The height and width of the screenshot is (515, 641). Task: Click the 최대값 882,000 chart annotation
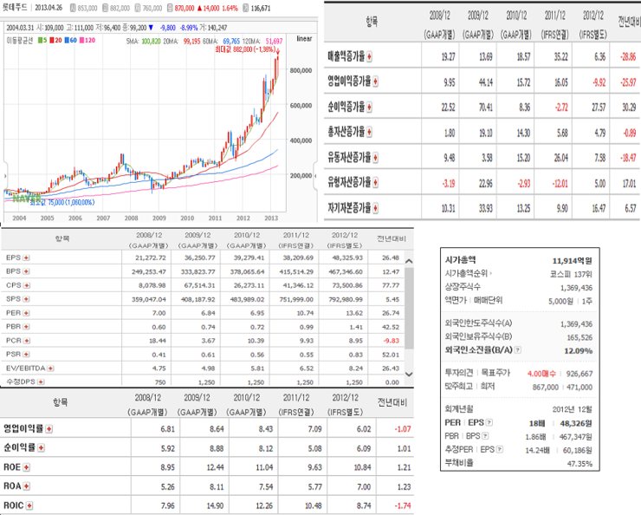tap(245, 49)
